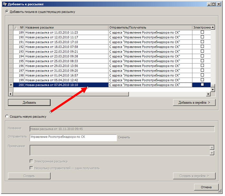225x196 pixels.
Task: Click the horizontal scroll right arrow
Action: click(x=208, y=94)
